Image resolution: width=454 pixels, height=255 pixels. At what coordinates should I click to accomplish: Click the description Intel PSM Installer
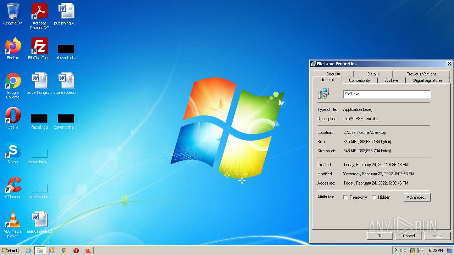(361, 119)
